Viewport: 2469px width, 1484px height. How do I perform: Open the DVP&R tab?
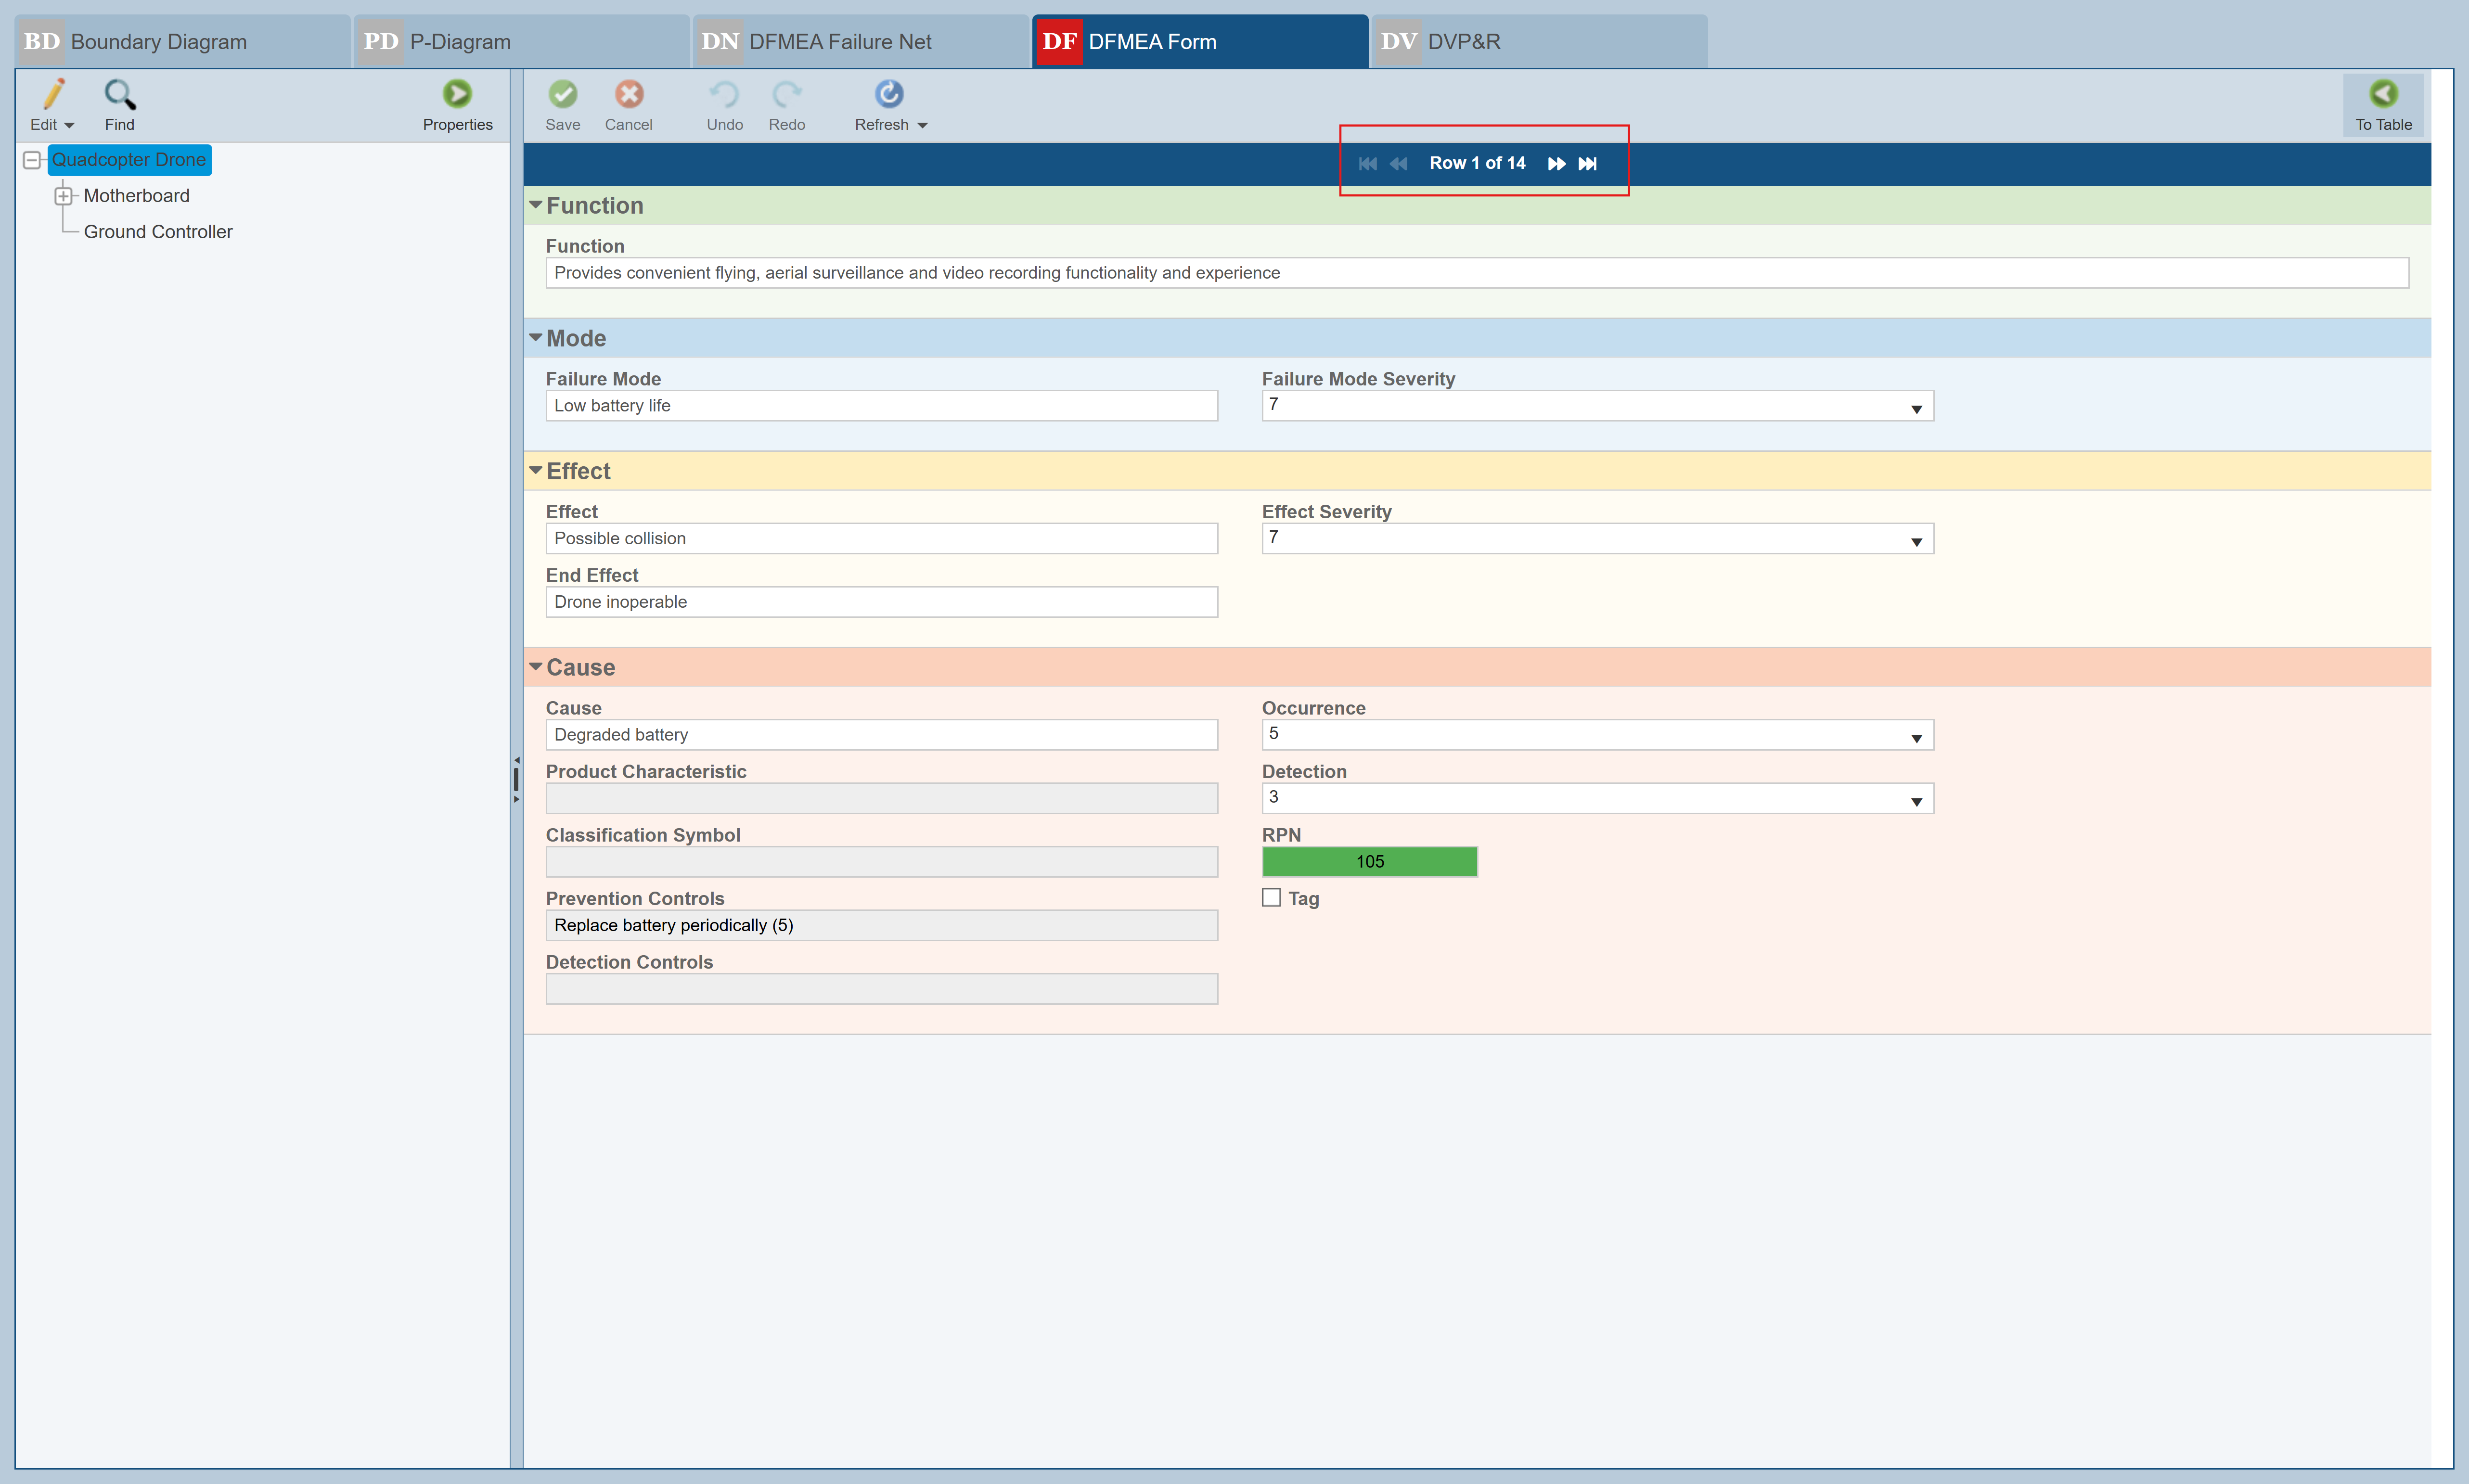(x=1463, y=42)
